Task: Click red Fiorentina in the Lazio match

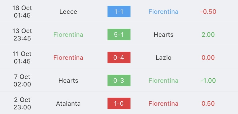Action: point(68,58)
